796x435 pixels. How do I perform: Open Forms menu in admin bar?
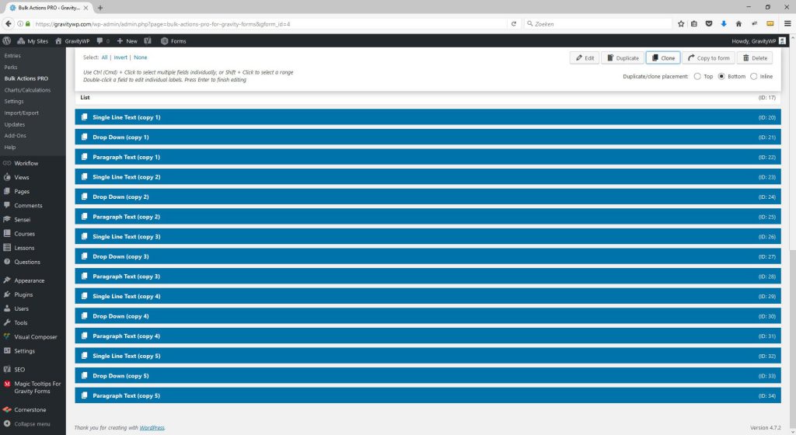pyautogui.click(x=173, y=41)
